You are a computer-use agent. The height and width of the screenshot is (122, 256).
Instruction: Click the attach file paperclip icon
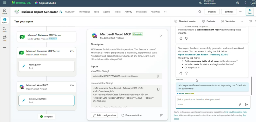(240, 105)
